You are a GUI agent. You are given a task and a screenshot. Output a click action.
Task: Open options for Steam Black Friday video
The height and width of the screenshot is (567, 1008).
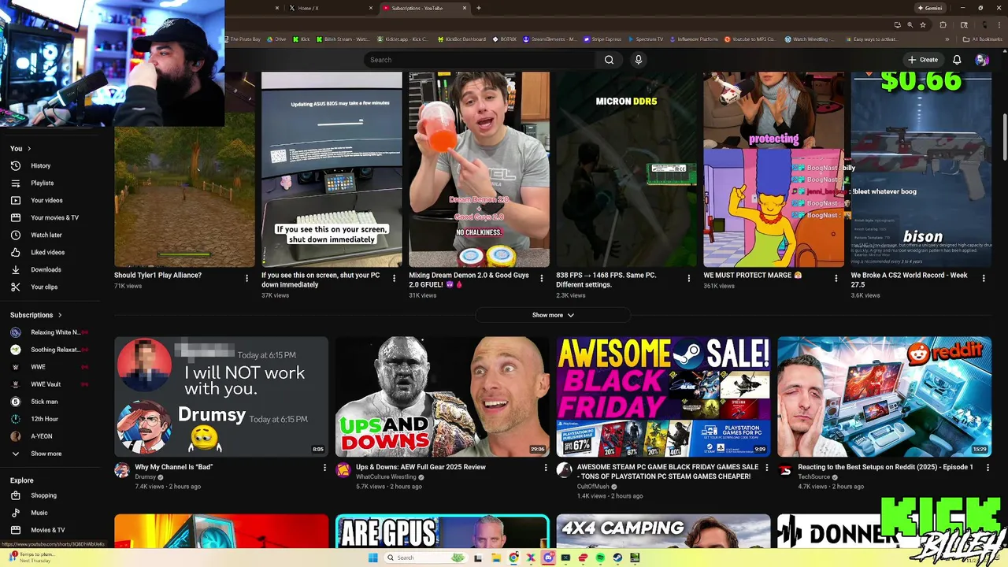pos(766,468)
